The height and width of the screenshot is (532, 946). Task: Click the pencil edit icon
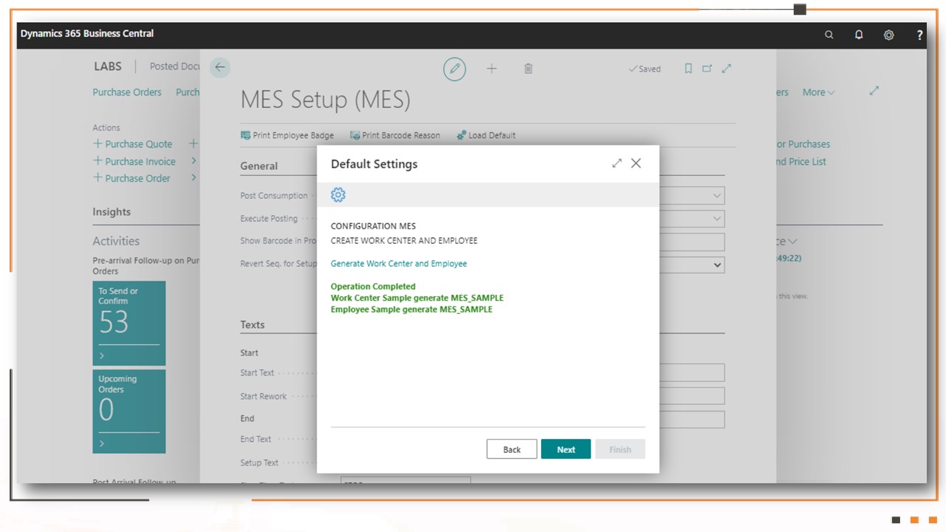tap(455, 69)
